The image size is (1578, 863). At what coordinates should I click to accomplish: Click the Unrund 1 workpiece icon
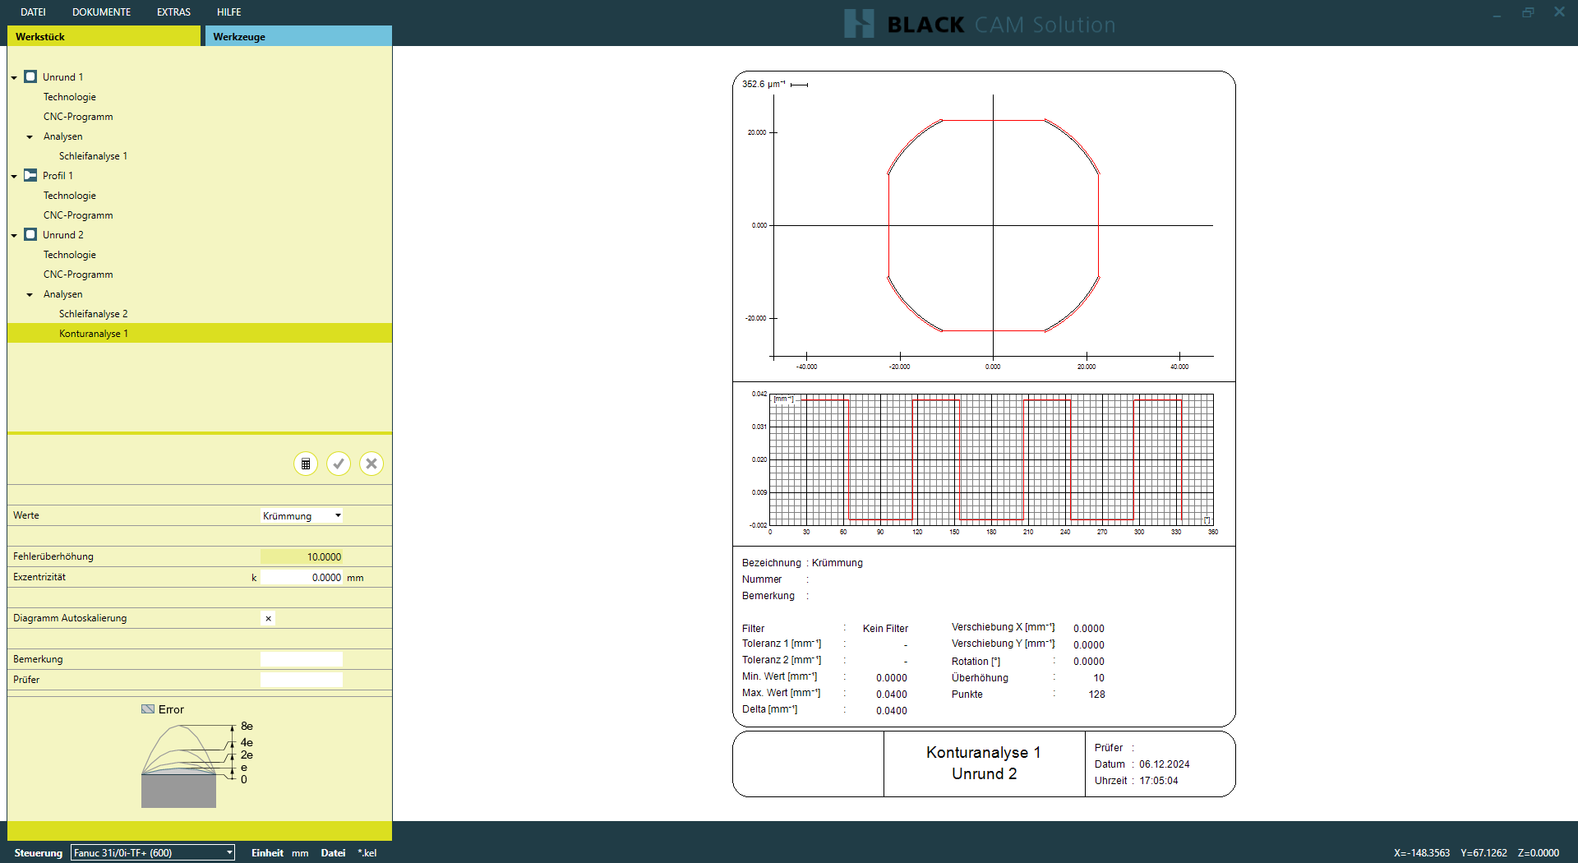point(30,76)
